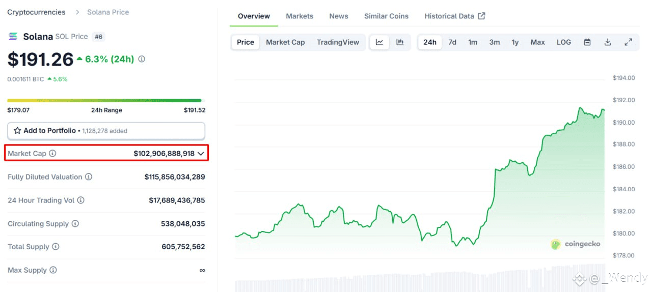Set chart range to 1y

[x=515, y=42]
